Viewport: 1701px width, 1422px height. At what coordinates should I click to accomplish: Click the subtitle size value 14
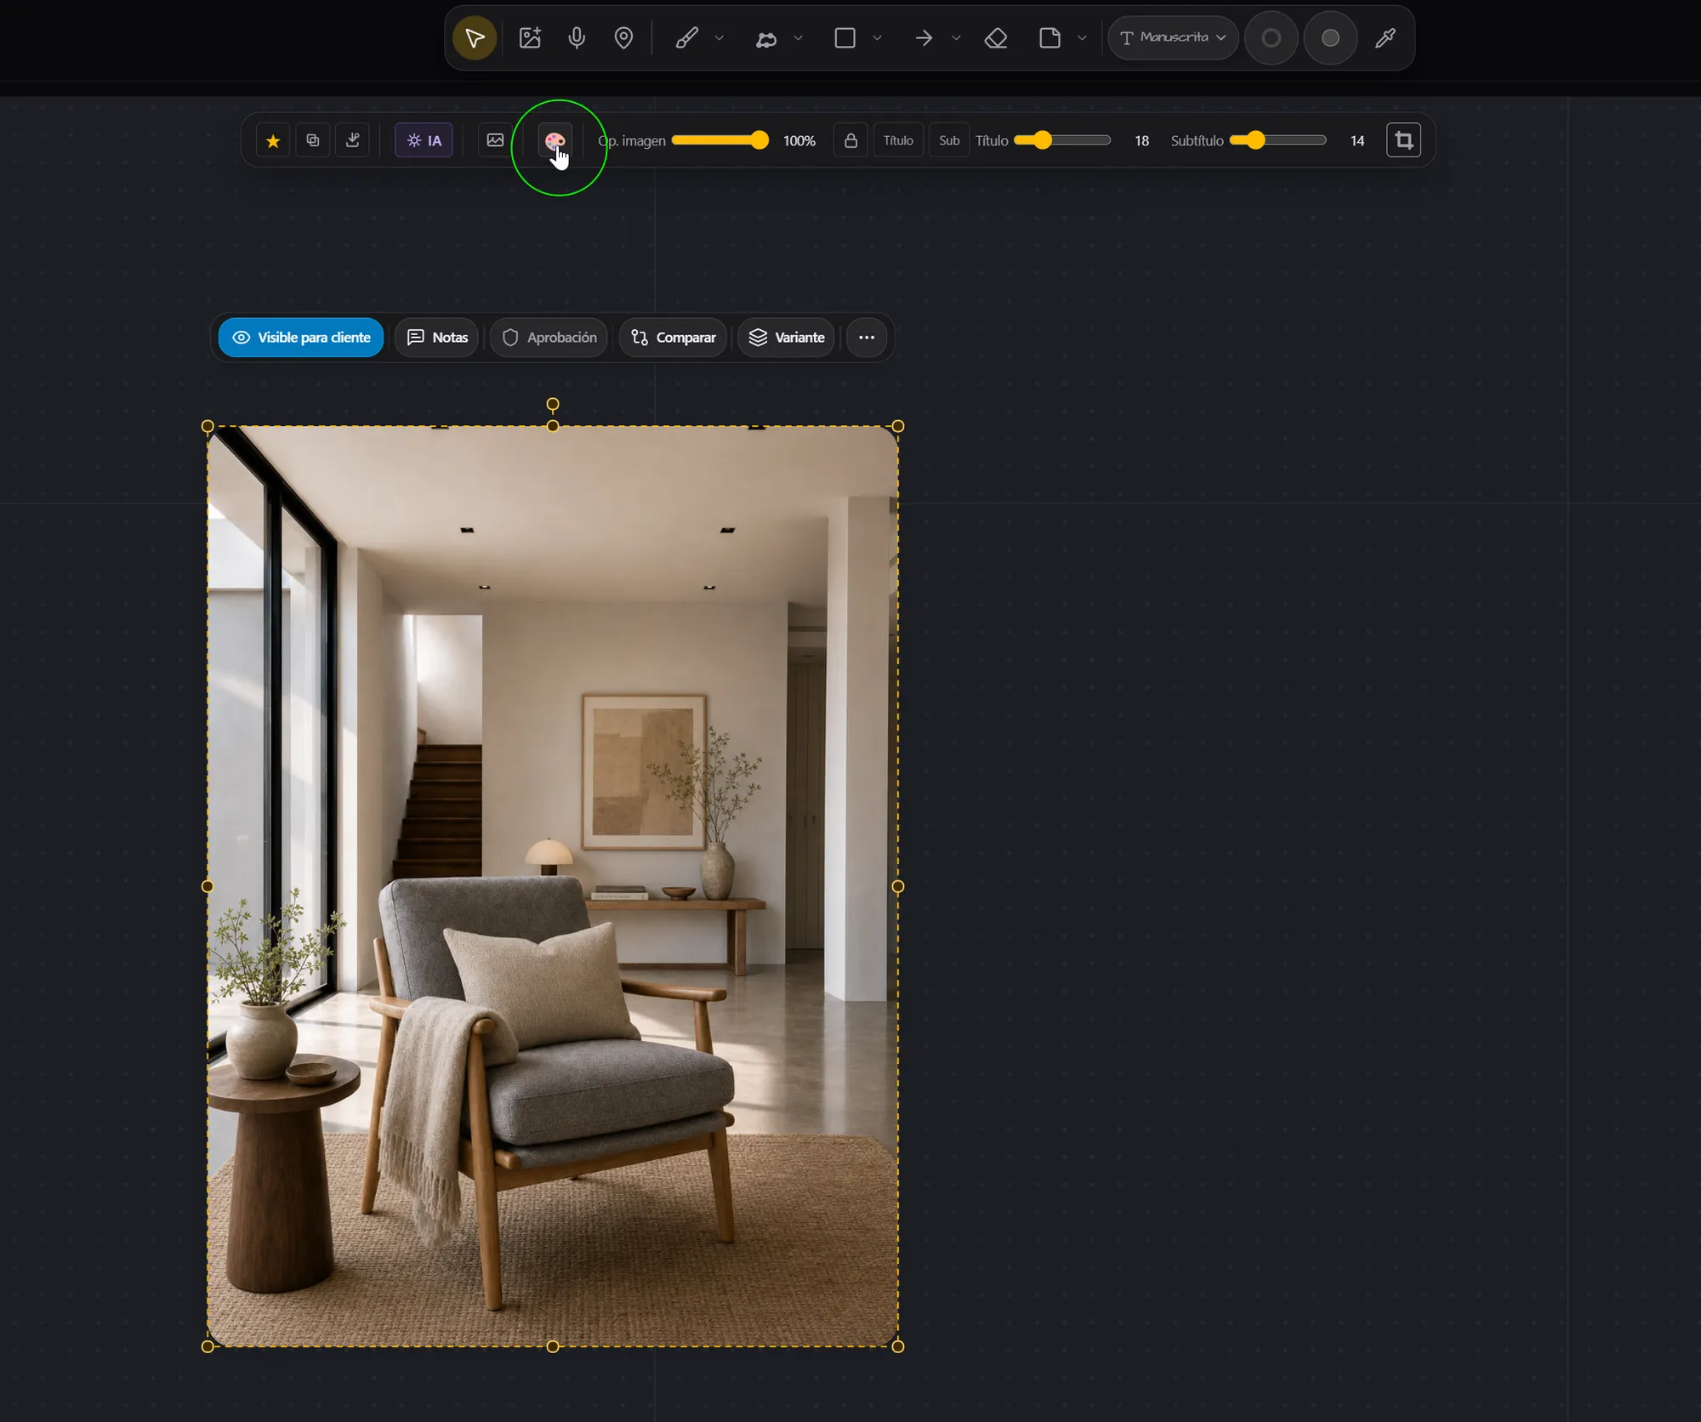(x=1357, y=141)
